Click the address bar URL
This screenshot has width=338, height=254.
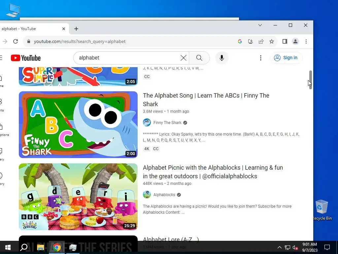pos(80,41)
